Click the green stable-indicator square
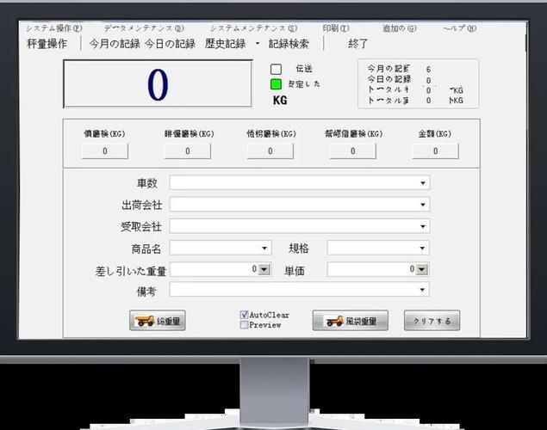 pos(276,84)
